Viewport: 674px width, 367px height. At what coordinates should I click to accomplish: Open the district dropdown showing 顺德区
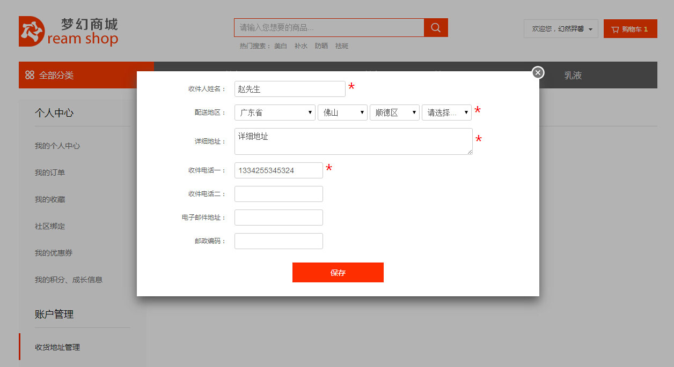pos(394,113)
